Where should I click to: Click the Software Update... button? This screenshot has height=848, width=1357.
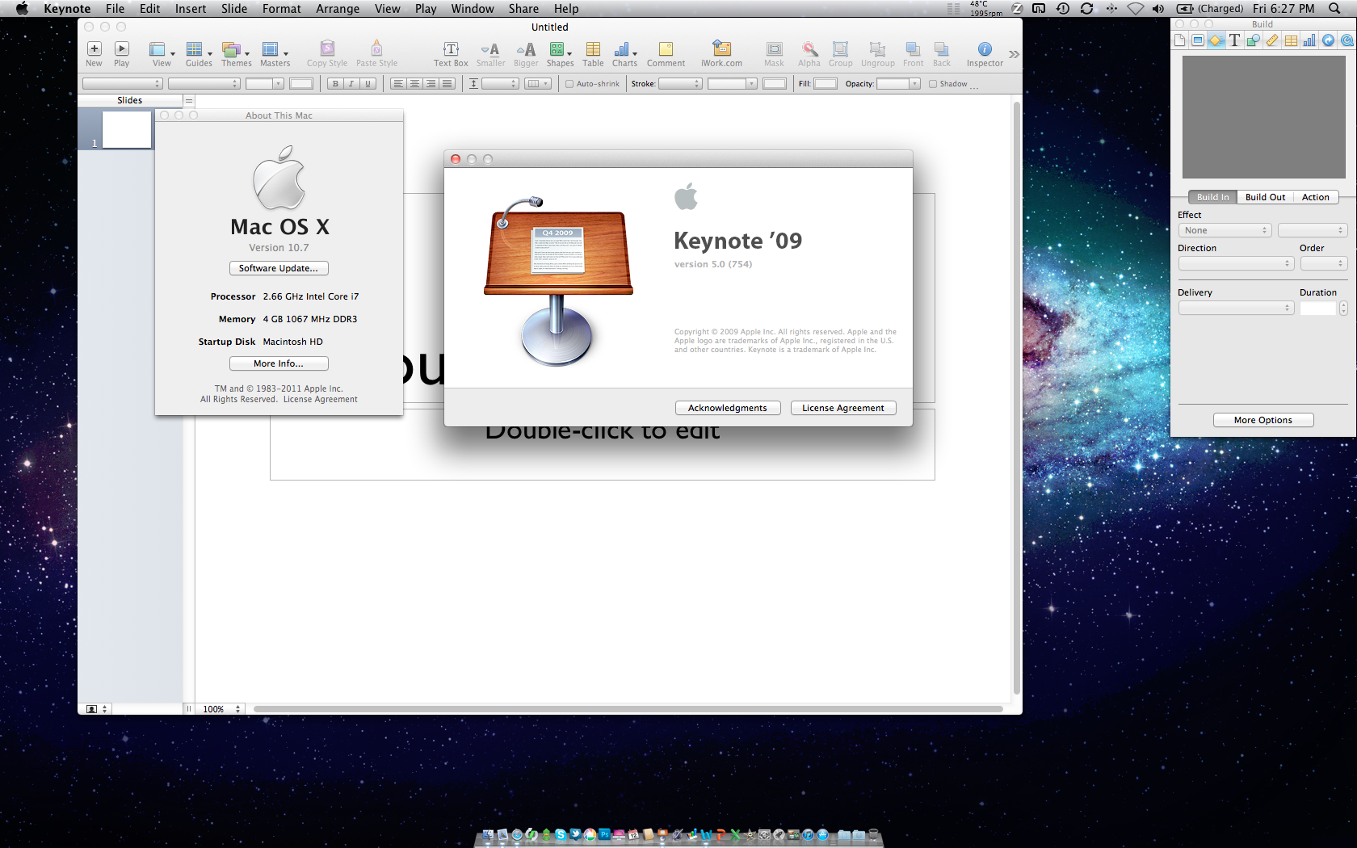[279, 268]
